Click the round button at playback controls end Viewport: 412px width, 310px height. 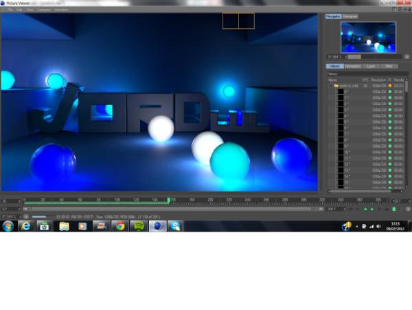tap(407, 209)
